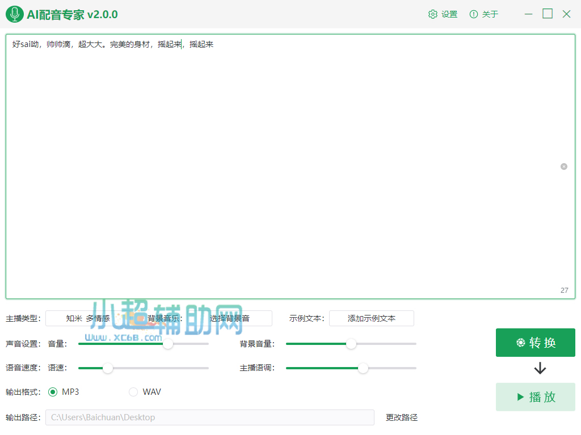Select MP3 output format
The height and width of the screenshot is (435, 581).
(53, 392)
